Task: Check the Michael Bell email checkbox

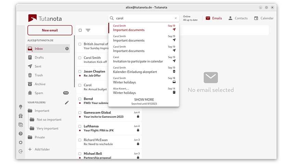Action: pos(80,154)
